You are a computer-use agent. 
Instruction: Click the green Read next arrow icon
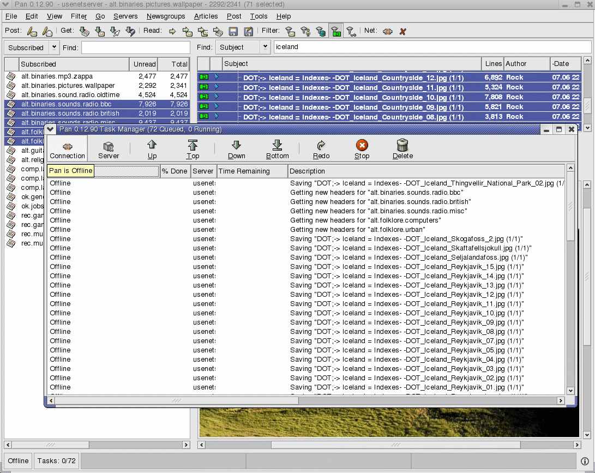(x=172, y=31)
